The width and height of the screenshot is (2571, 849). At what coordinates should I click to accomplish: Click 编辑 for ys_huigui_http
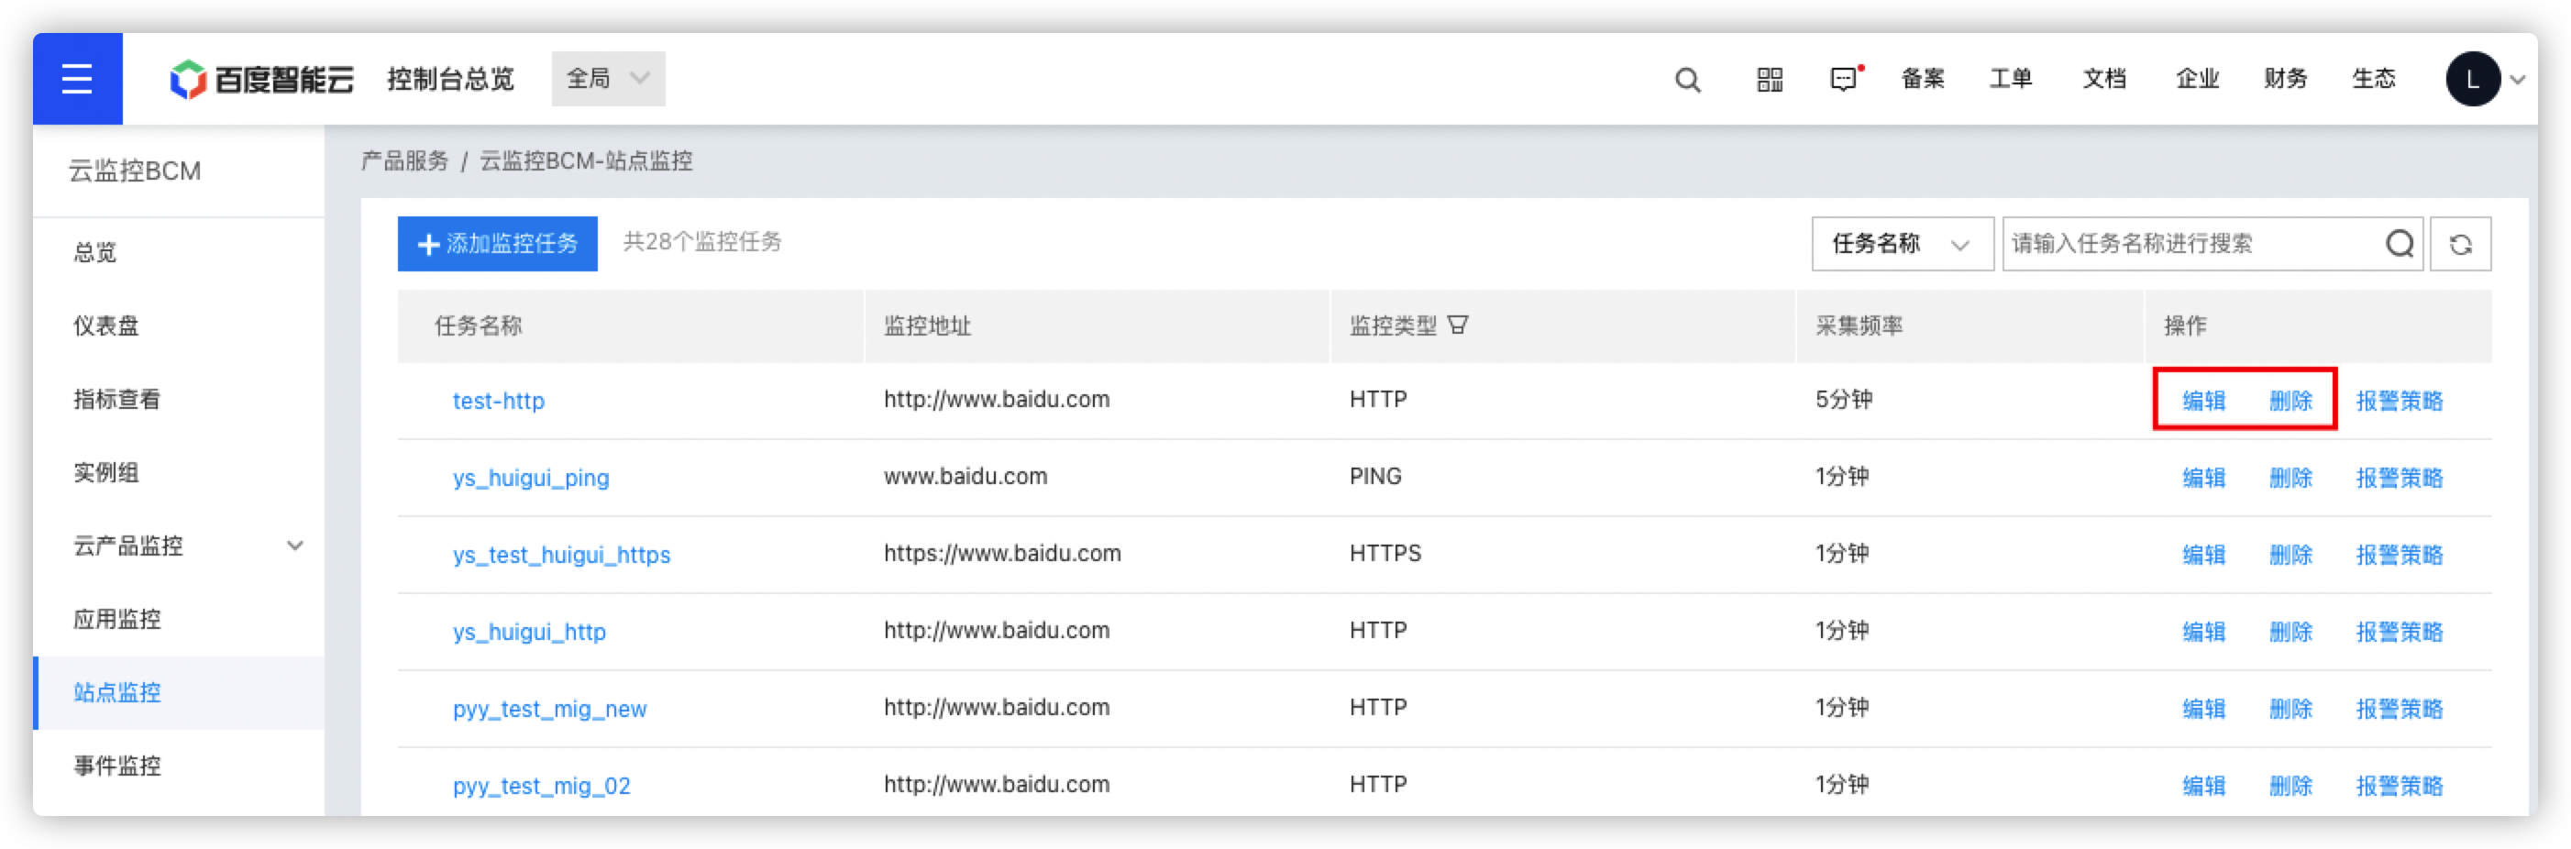point(2202,632)
